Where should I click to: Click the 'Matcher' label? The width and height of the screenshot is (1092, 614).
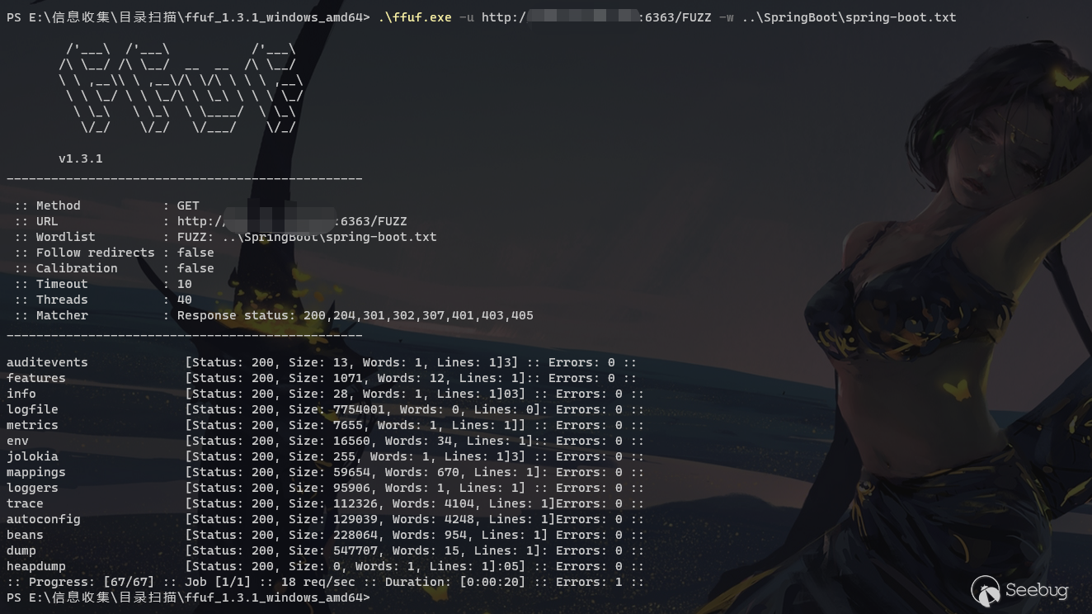pos(62,315)
